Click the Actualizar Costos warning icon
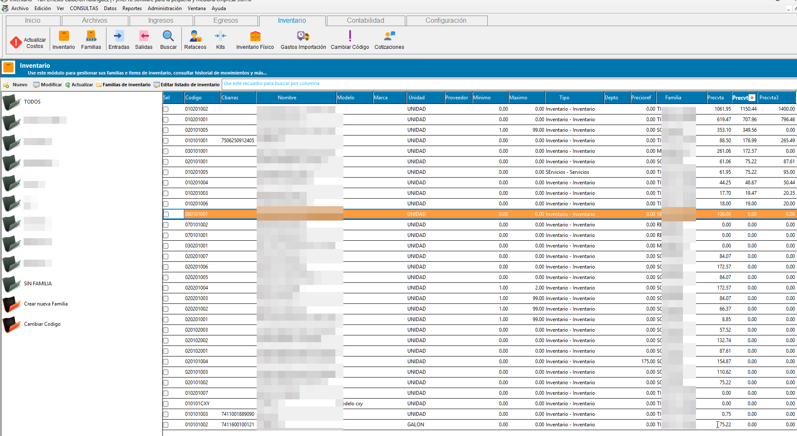This screenshot has height=436, width=797. tap(16, 42)
